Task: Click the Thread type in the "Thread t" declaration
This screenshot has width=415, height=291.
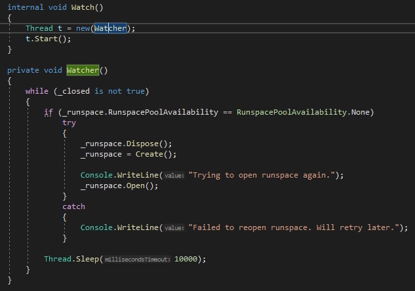Action: [39, 28]
